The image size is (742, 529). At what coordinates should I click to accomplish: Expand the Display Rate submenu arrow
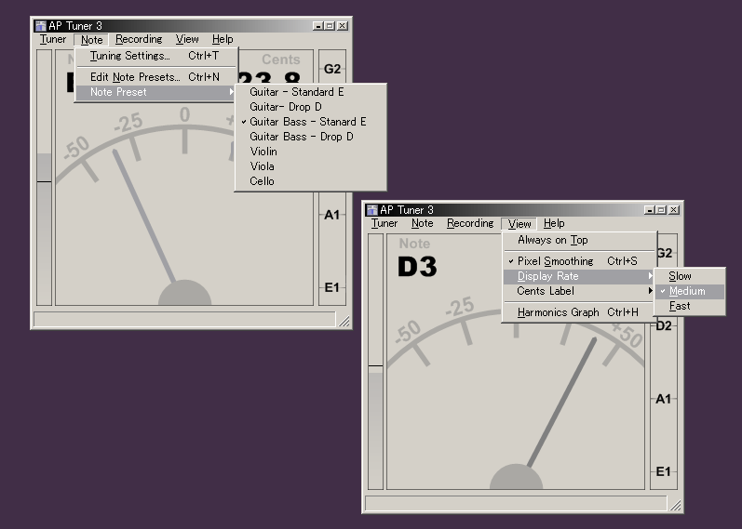650,276
